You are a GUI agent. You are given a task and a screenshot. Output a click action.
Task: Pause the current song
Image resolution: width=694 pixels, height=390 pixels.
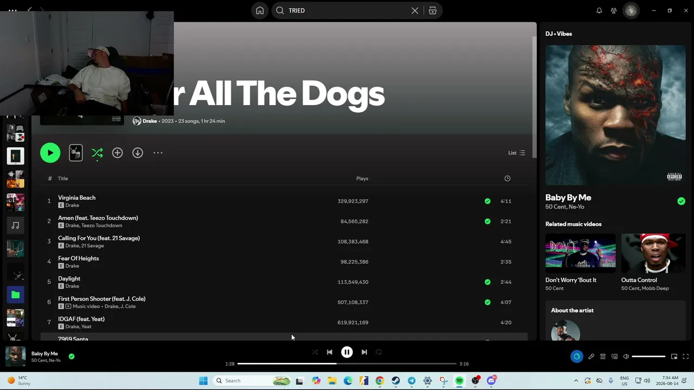(x=347, y=352)
